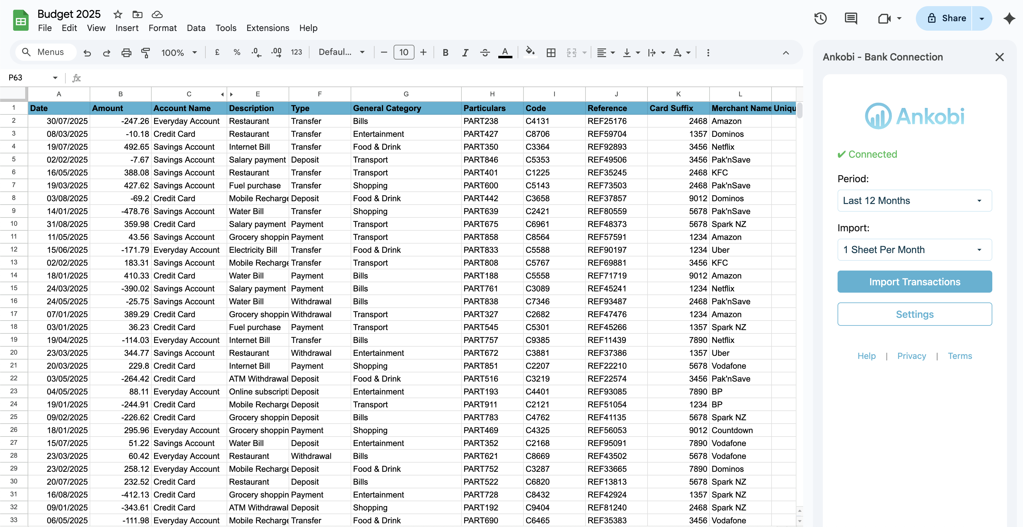Image resolution: width=1023 pixels, height=527 pixels.
Task: Toggle bold formatting
Action: coord(445,52)
